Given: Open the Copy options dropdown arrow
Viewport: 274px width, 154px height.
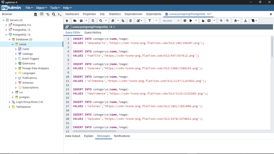Looking at the screenshot, I should click(x=118, y=21).
